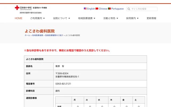This screenshot has width=171, height=107.
Task: Click the phone number 0263-82-2121
Action: (63, 84)
